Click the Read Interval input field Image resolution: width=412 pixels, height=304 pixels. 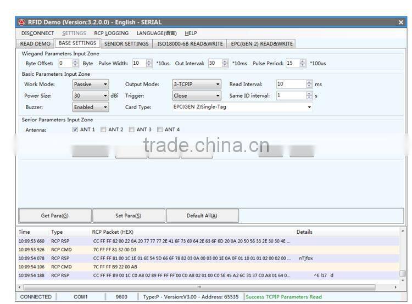[x=290, y=85]
